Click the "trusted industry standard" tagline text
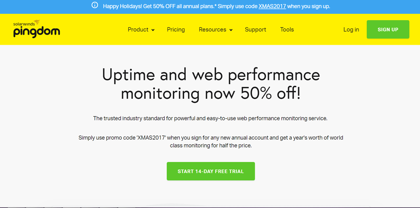420x208 pixels. coord(210,119)
